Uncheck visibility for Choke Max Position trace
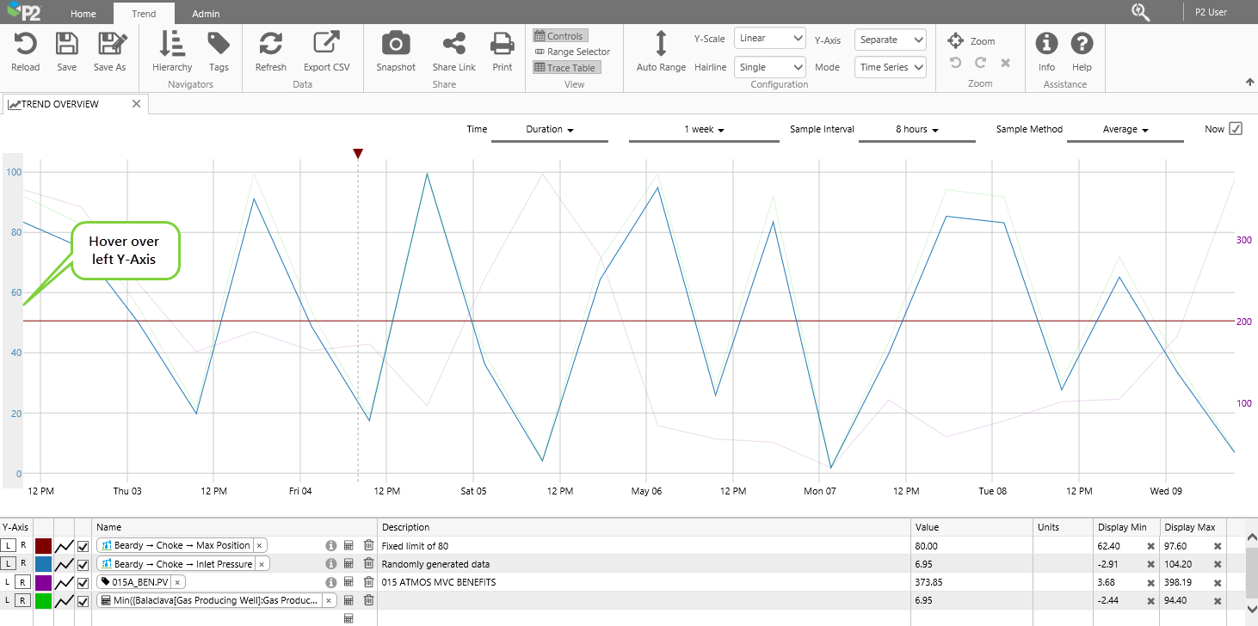1258x626 pixels. coord(83,545)
